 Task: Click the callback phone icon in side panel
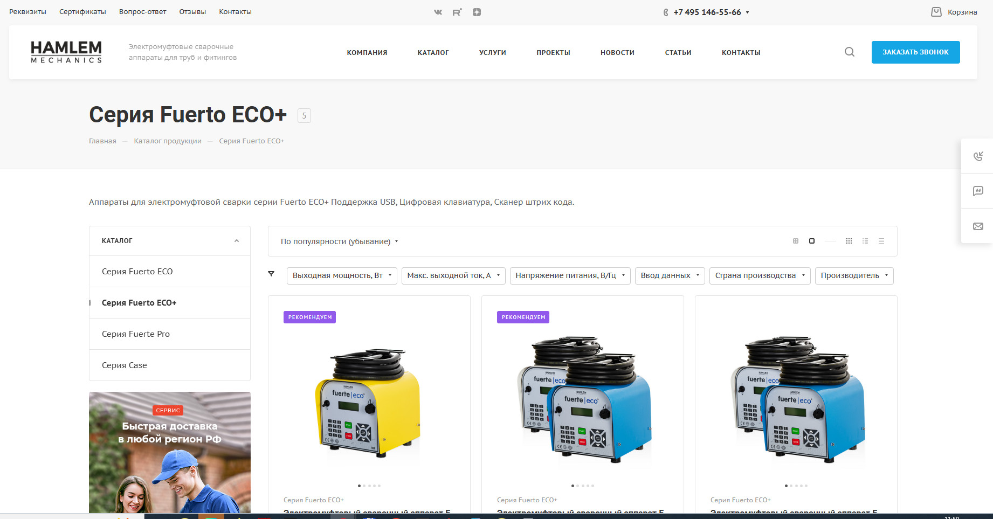click(978, 156)
